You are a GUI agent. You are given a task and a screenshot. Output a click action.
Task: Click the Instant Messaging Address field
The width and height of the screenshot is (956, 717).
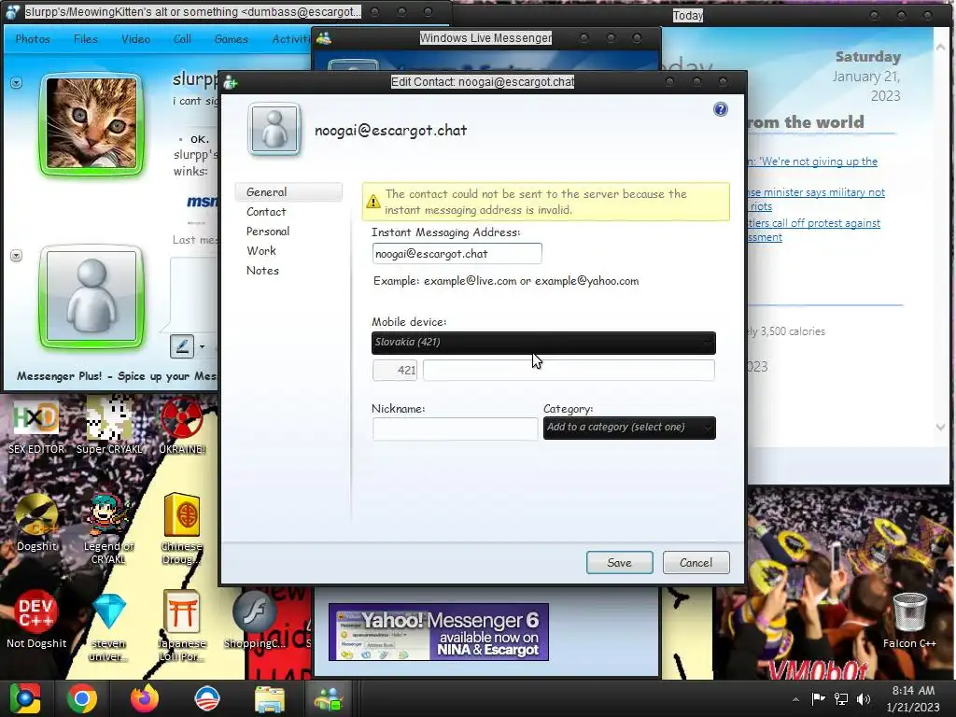[x=457, y=254]
